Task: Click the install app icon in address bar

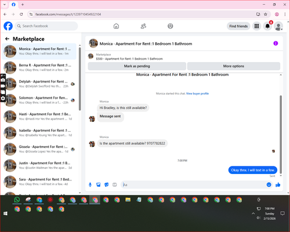Action: (258, 14)
